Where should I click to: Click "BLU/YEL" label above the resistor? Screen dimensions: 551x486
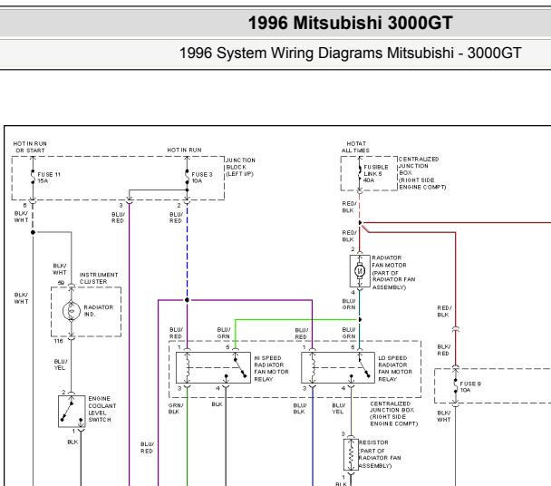(338, 409)
